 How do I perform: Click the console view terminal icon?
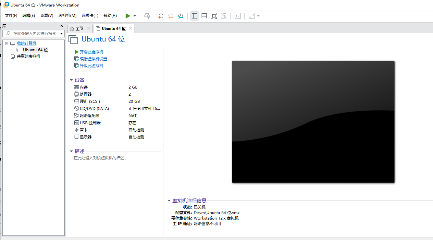238,16
